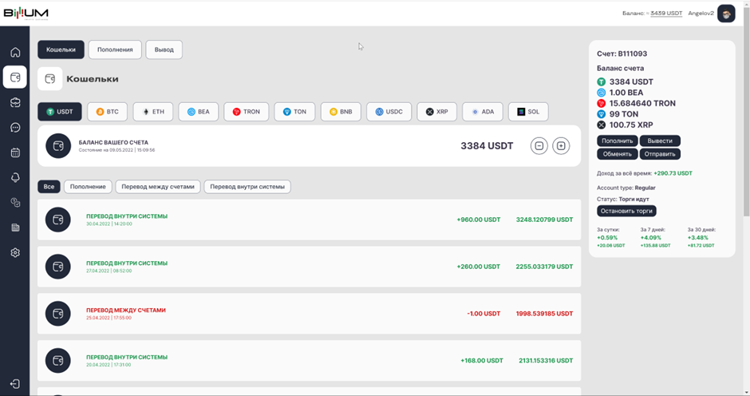Screen dimensions: 750x396
Task: Filter by Перевод внутри системы
Action: [247, 187]
